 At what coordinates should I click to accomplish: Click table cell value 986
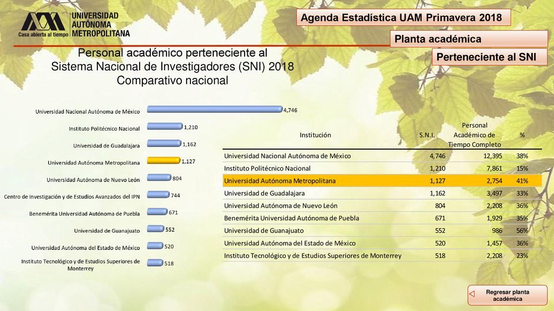(497, 231)
